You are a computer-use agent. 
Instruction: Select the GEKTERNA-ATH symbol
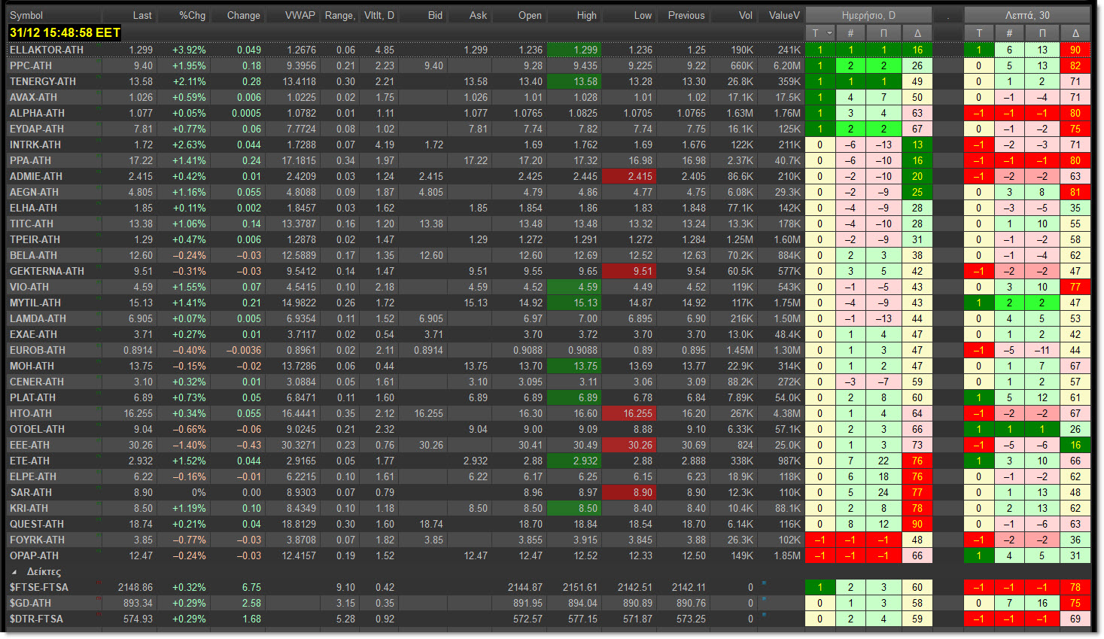click(47, 271)
